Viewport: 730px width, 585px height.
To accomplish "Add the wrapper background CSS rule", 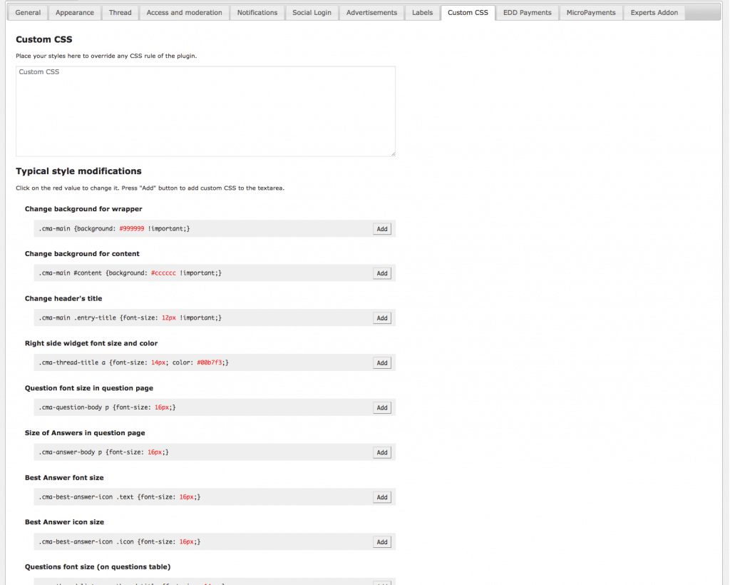I will (381, 228).
